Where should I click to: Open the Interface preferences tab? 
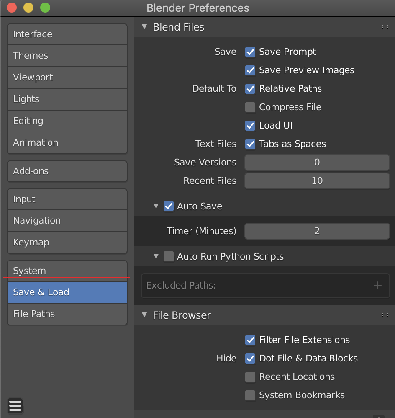67,34
